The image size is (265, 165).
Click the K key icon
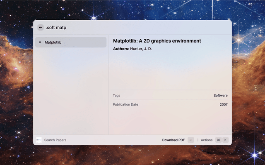[x=225, y=140]
